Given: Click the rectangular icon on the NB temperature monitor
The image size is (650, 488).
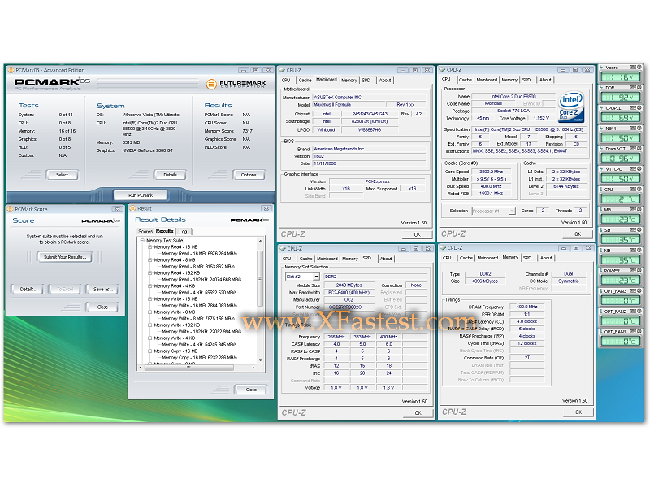Looking at the screenshot, I should click(x=633, y=251).
